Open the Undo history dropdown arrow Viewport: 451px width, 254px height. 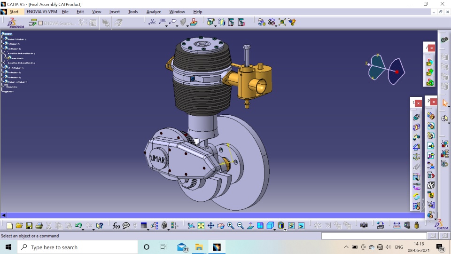point(83,230)
